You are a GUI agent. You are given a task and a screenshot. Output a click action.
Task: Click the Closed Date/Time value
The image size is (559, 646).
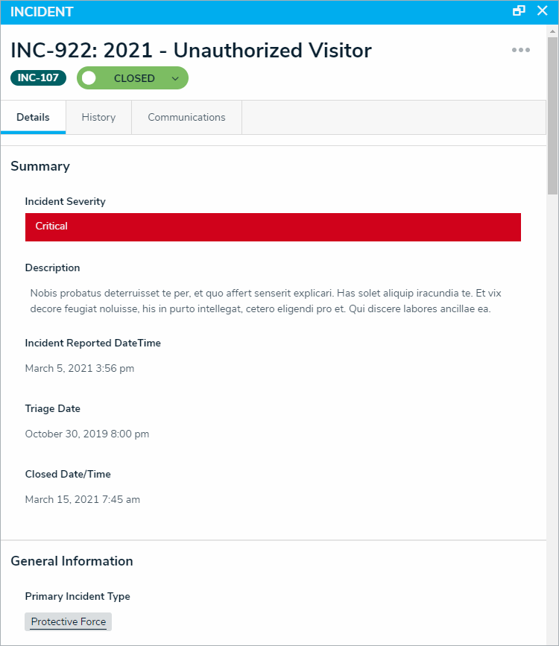coord(83,499)
